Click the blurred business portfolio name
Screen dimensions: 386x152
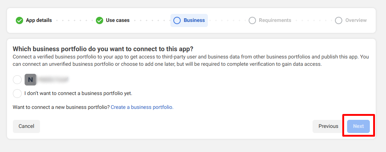tap(54, 80)
